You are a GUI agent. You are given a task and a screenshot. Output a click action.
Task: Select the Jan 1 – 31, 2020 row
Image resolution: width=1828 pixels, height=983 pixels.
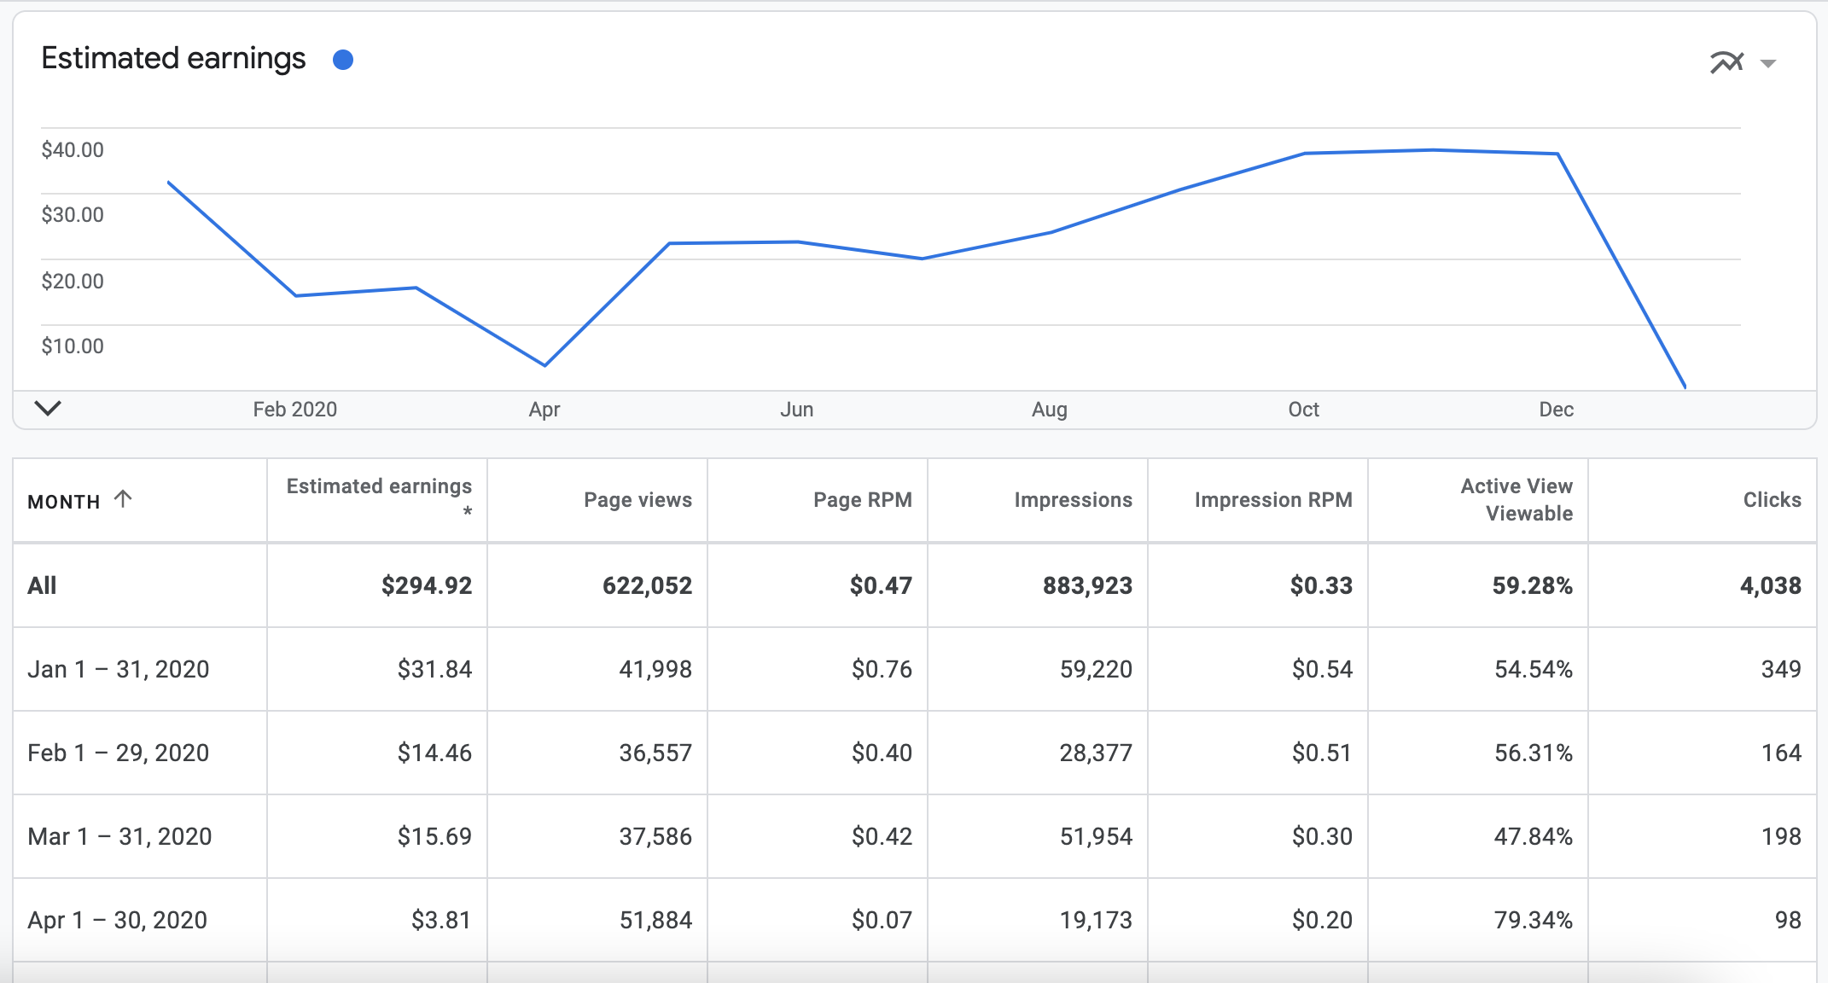pos(119,669)
